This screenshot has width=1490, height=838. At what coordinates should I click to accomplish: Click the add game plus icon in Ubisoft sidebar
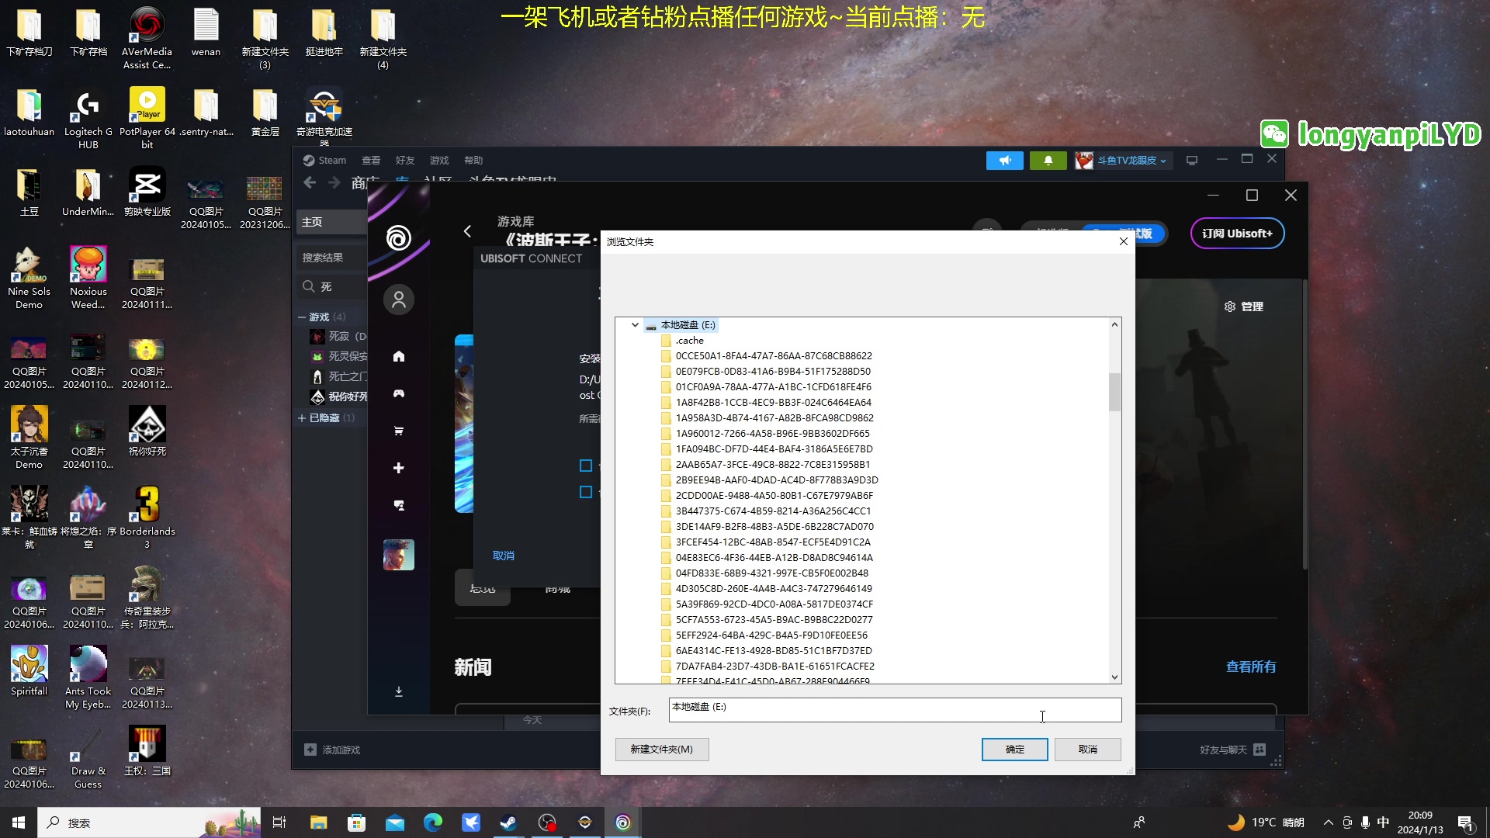coord(399,467)
